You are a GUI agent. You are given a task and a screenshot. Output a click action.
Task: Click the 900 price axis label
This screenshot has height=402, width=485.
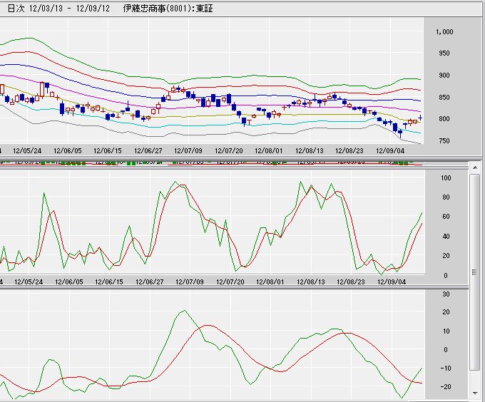click(x=444, y=76)
